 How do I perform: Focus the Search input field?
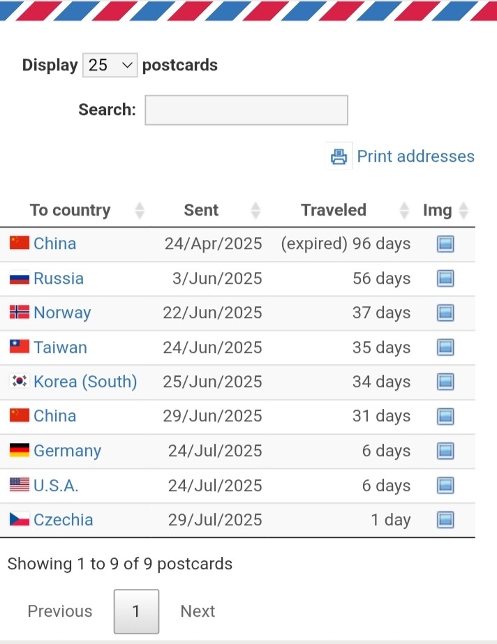click(x=246, y=110)
